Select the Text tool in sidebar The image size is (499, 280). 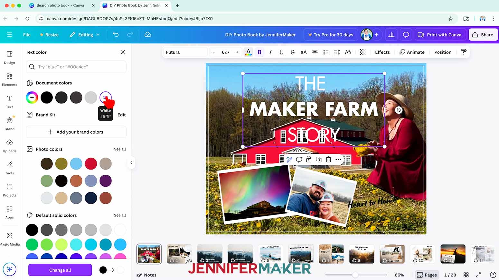point(10,101)
